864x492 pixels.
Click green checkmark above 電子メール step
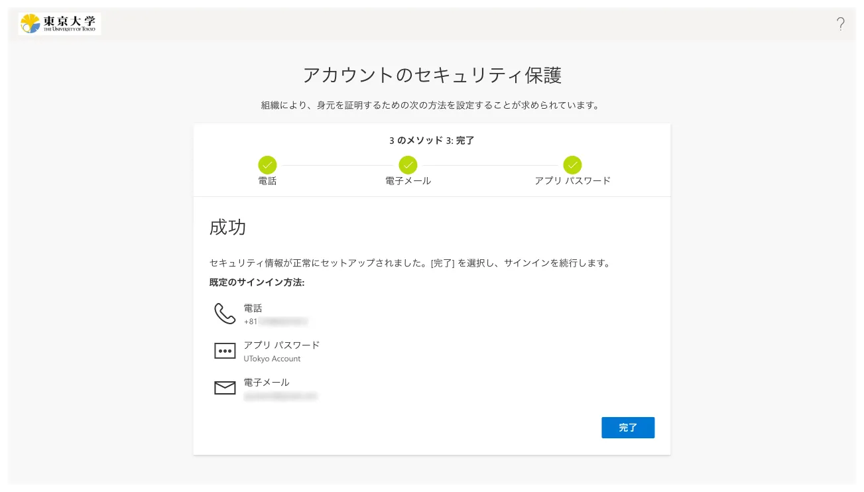click(408, 164)
